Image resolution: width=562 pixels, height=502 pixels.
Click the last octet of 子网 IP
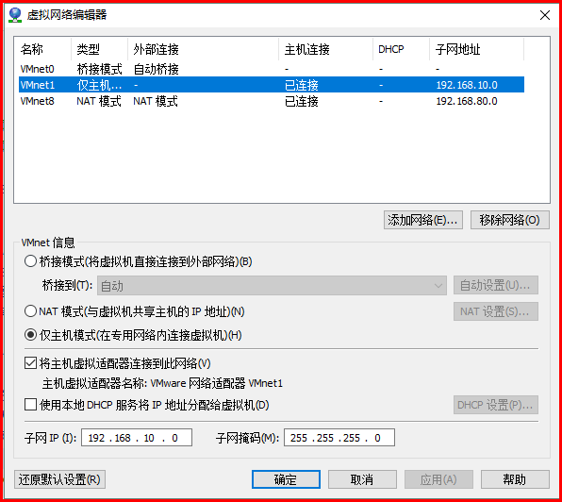click(x=174, y=438)
